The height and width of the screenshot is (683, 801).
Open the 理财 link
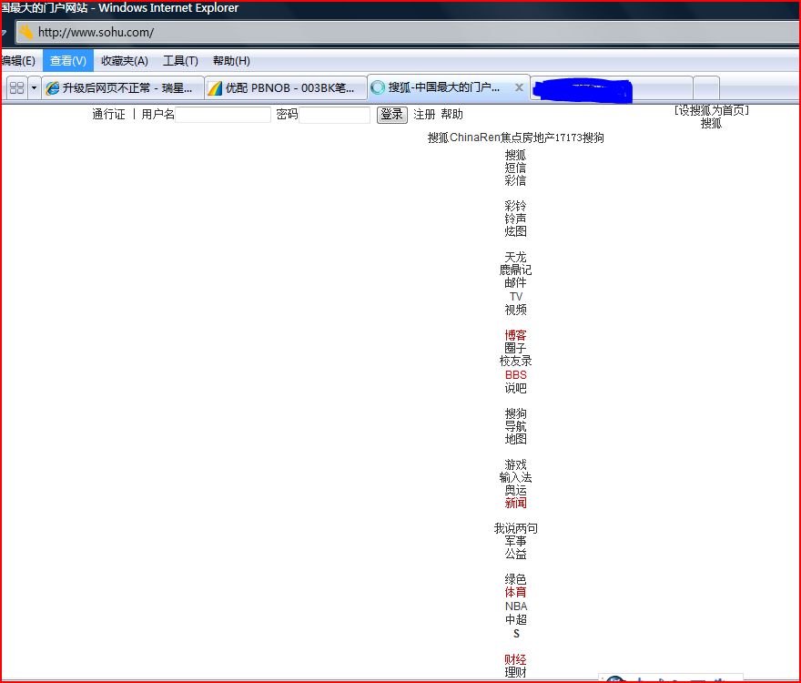coord(515,672)
